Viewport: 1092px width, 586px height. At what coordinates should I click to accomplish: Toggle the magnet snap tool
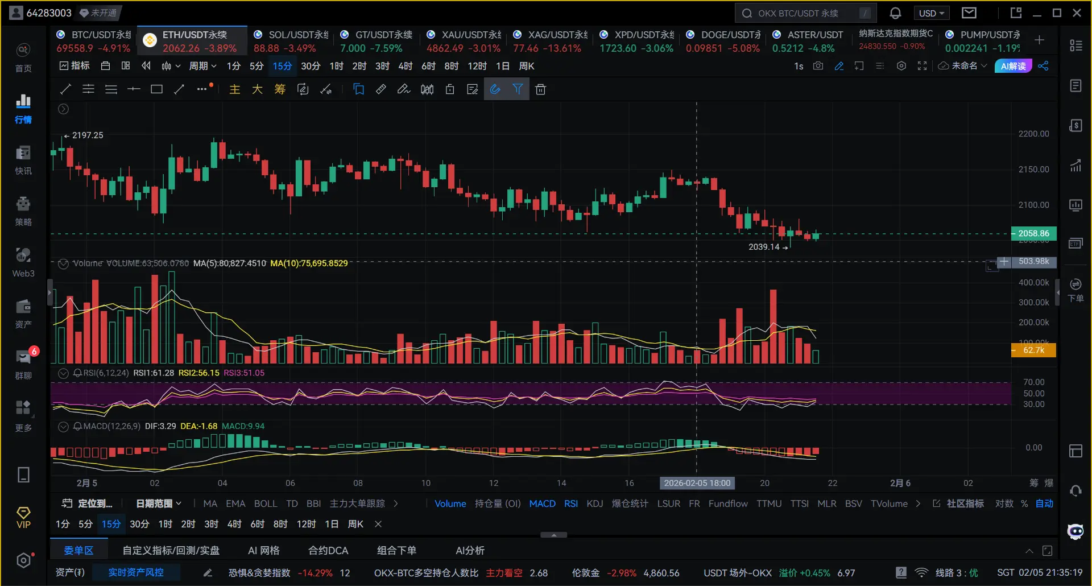495,89
